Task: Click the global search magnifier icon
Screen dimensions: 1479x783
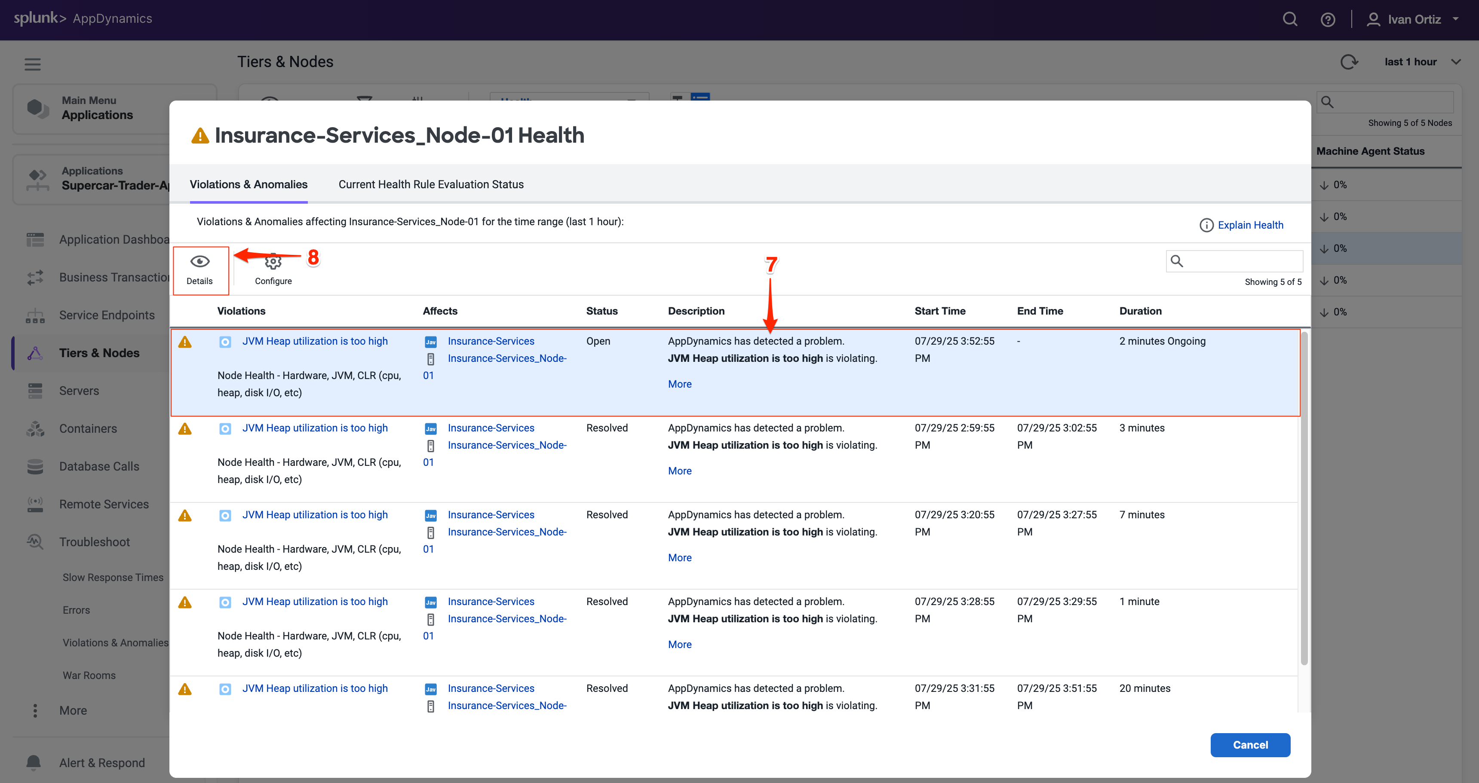Action: click(1290, 19)
